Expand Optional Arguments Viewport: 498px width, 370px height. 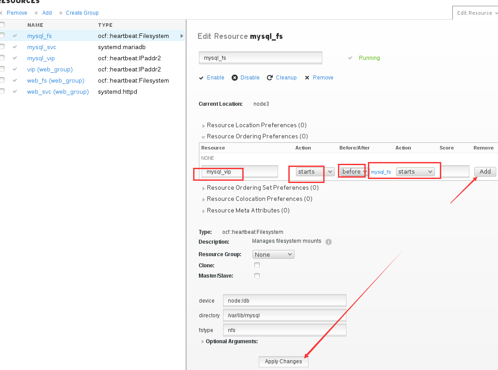203,341
